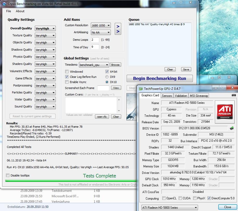The height and width of the screenshot is (211, 238).
Task: Expand the Sound Quality dropdown
Action: click(x=45, y=107)
